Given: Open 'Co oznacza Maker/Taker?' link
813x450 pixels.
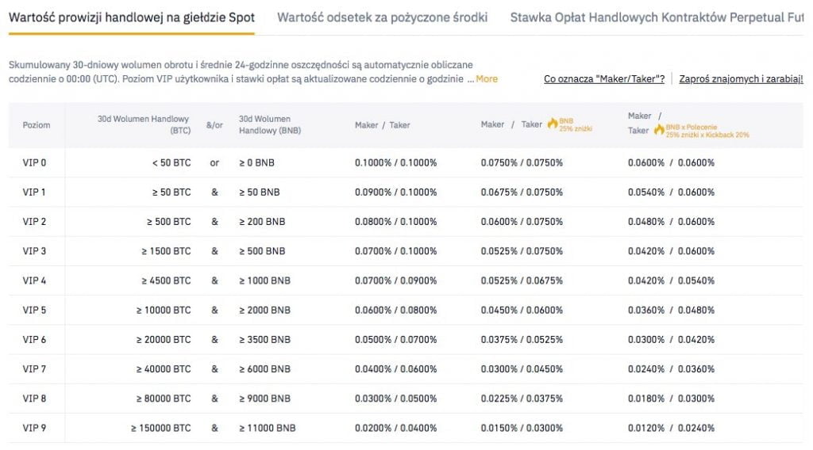Looking at the screenshot, I should [x=604, y=78].
